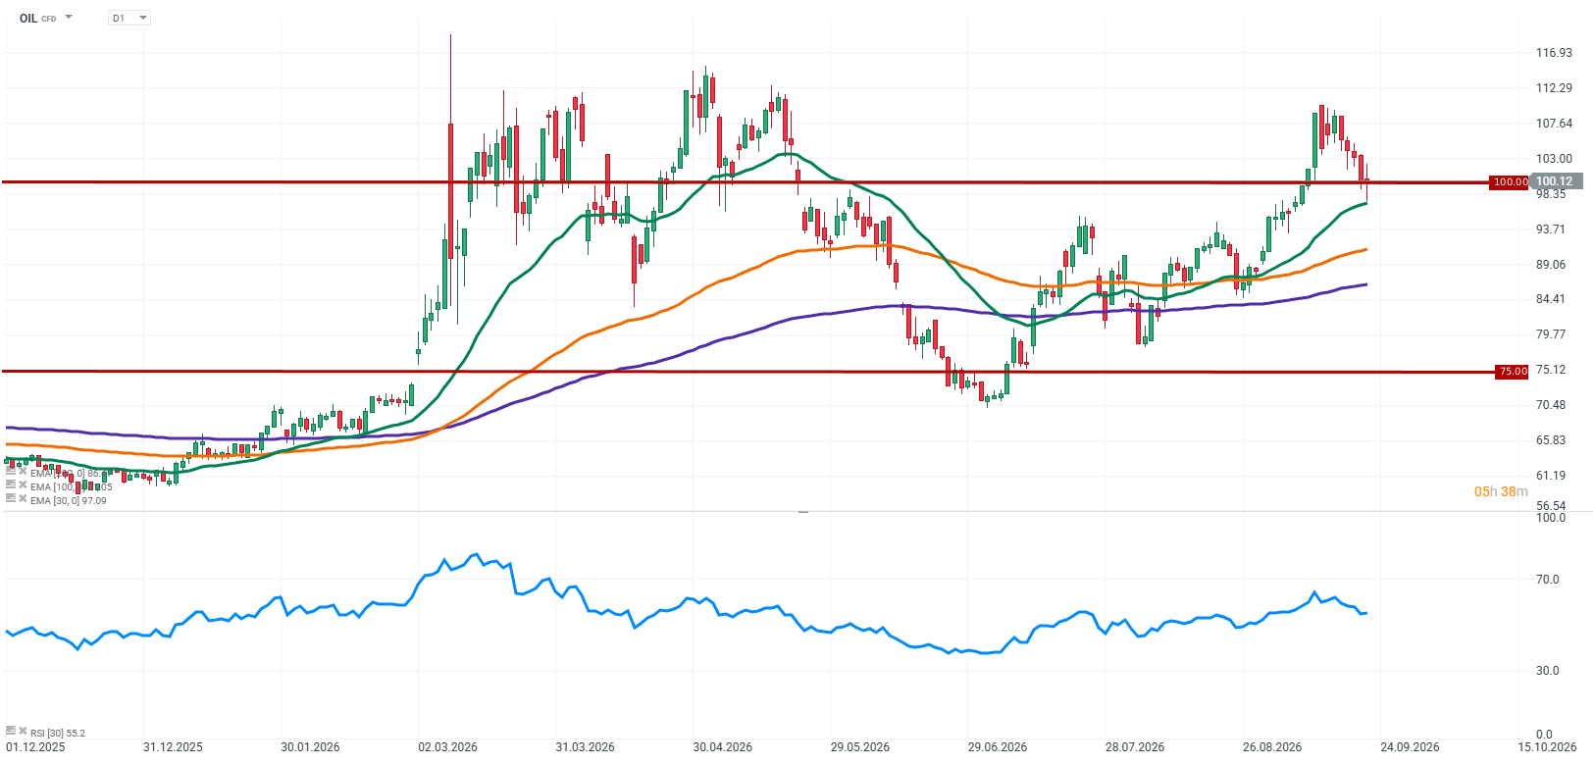This screenshot has height=764, width=1595.
Task: Click the 02.03.2026 date axis label
Action: coord(447,747)
